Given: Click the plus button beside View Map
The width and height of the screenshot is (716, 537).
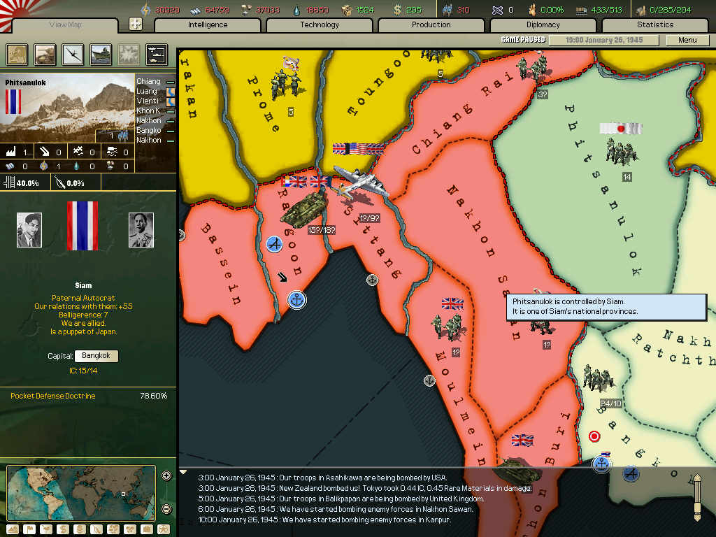Looking at the screenshot, I should click(x=136, y=24).
